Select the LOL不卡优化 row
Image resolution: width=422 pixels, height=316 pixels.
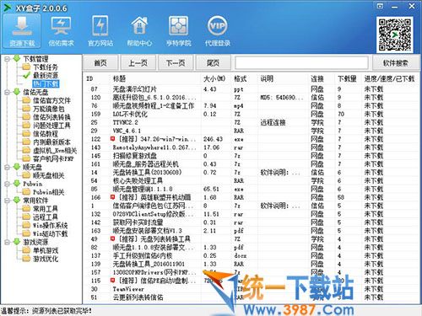click(251, 114)
